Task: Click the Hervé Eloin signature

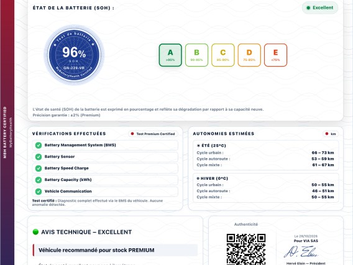Action: click(x=301, y=252)
